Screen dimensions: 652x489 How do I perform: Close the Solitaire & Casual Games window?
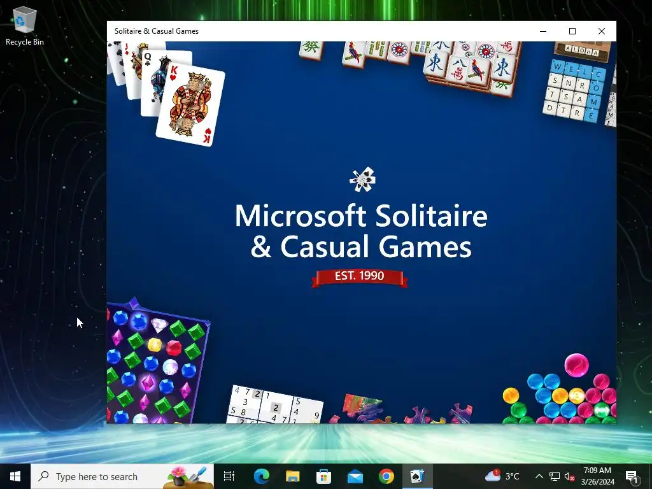(601, 31)
